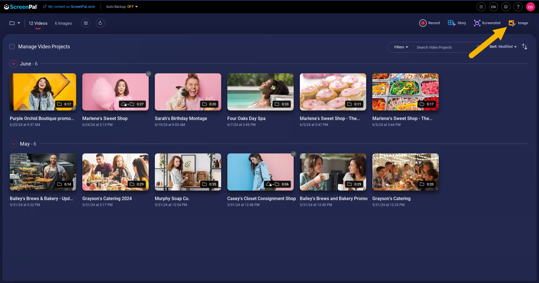Screen dimensions: 539x283
Task: Open Four Oaks Day Spa thumbnail
Action: click(x=261, y=92)
